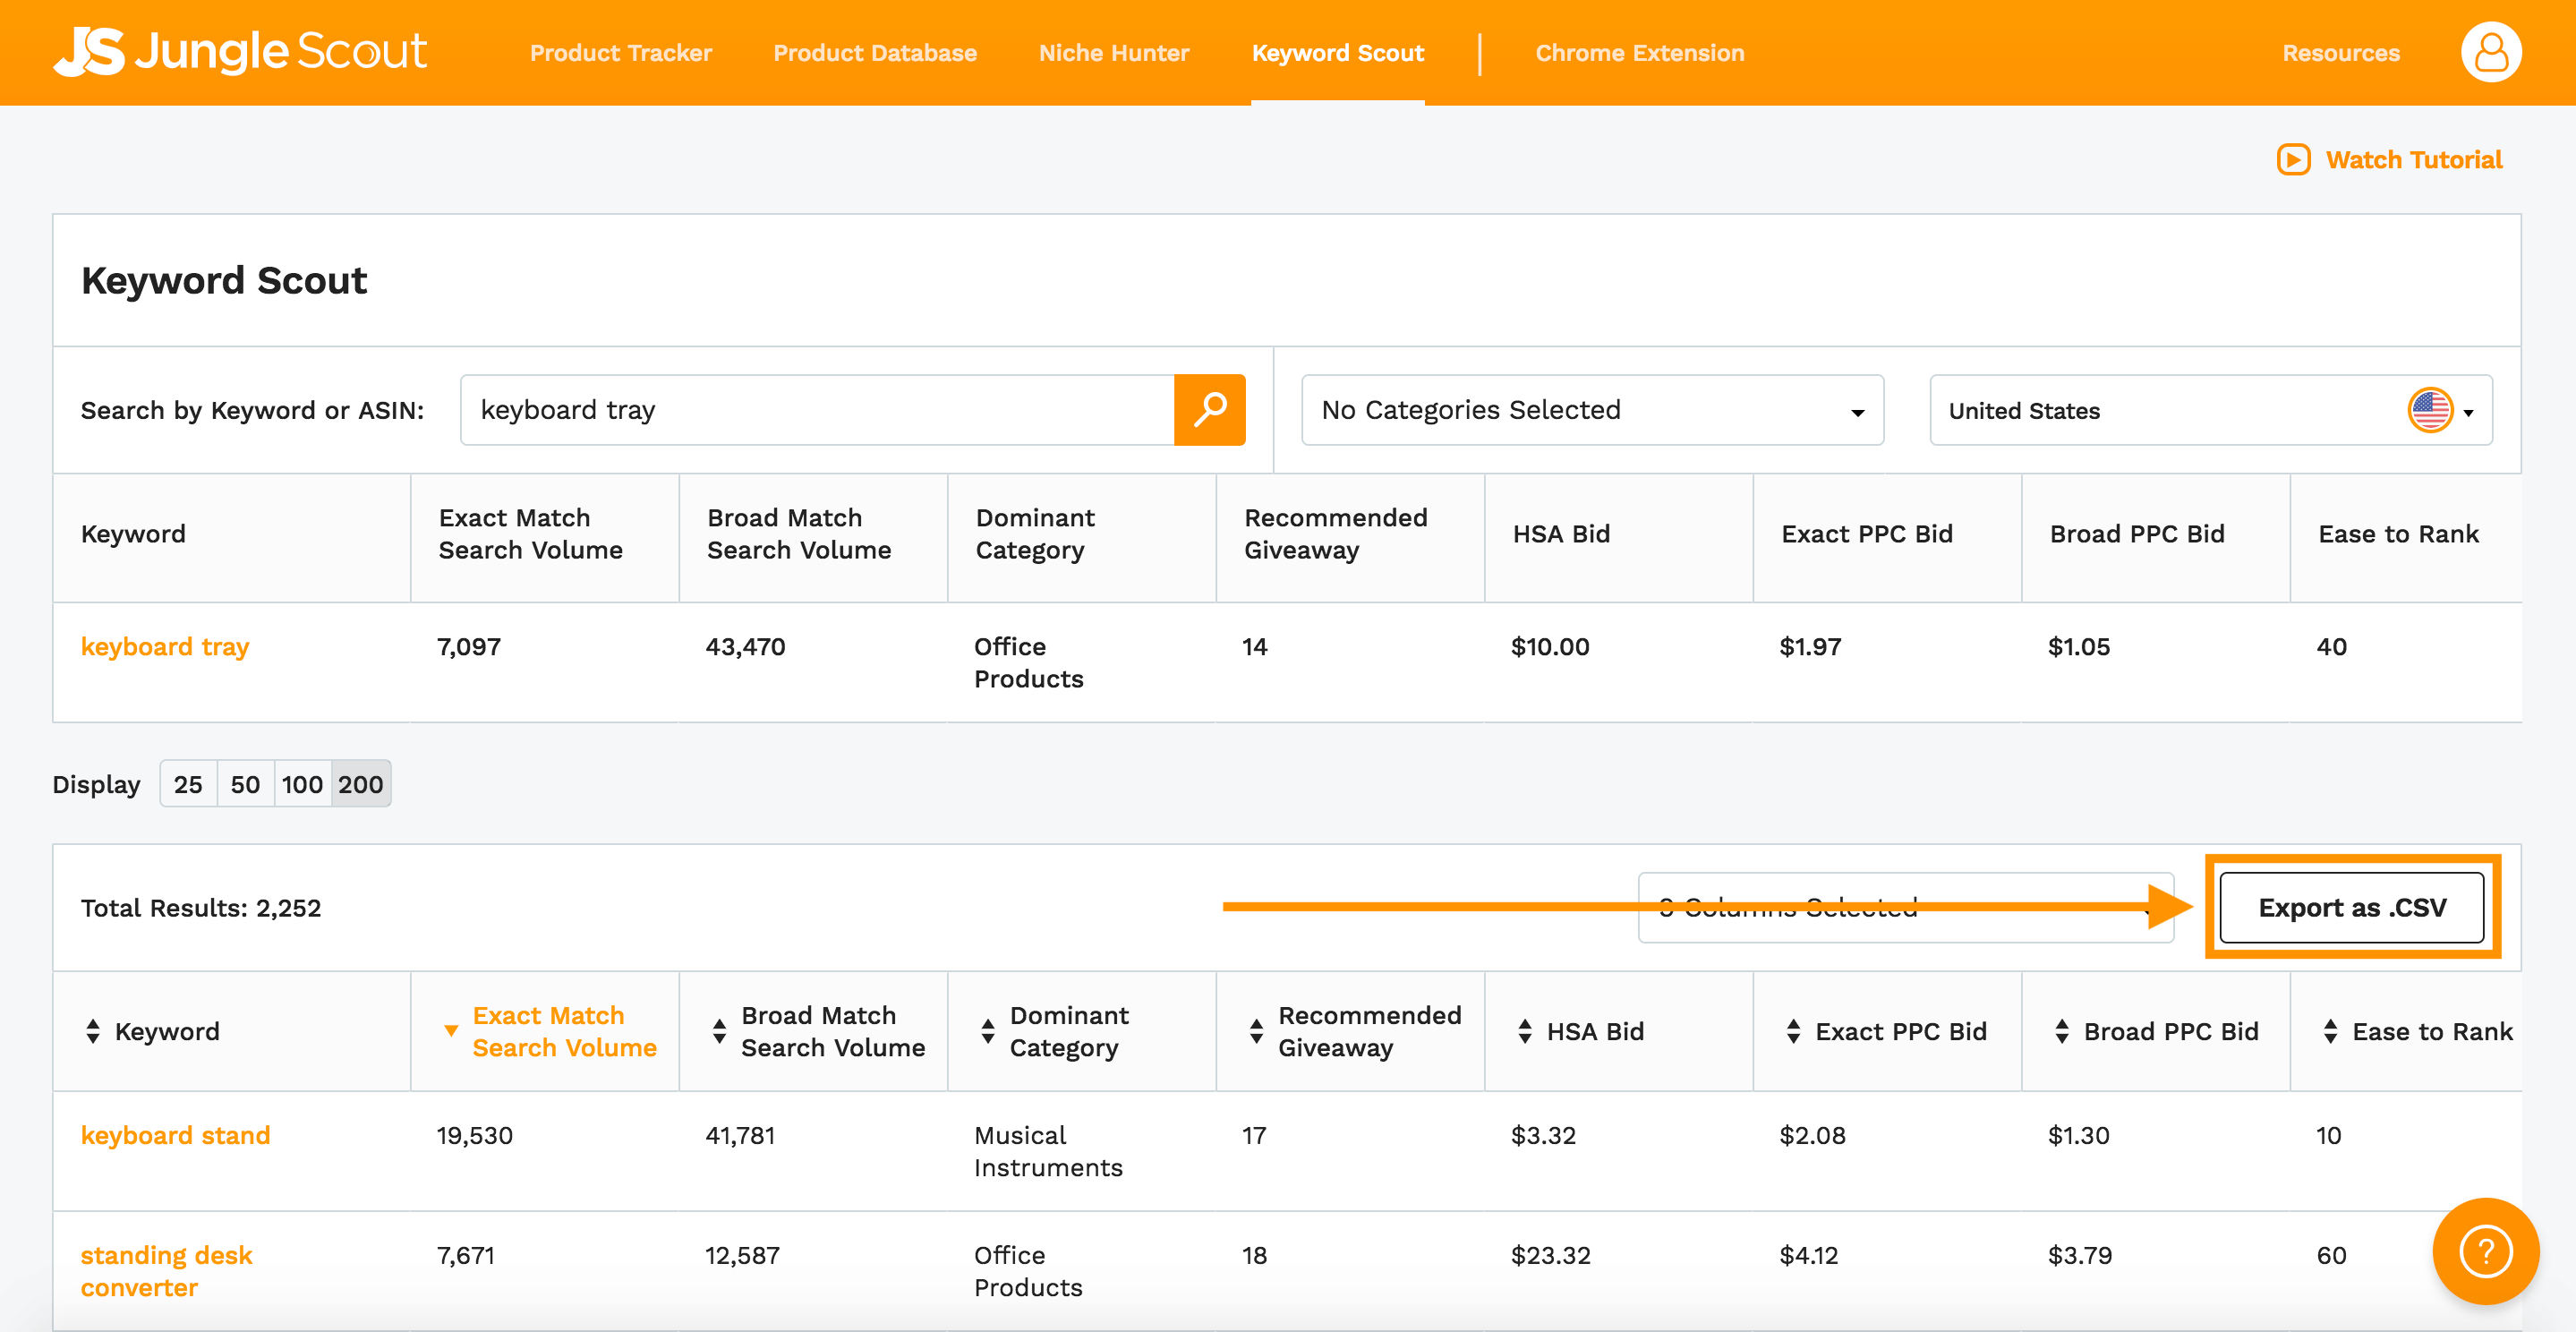This screenshot has height=1332, width=2576.
Task: Set display to 25 results
Action: [x=188, y=784]
